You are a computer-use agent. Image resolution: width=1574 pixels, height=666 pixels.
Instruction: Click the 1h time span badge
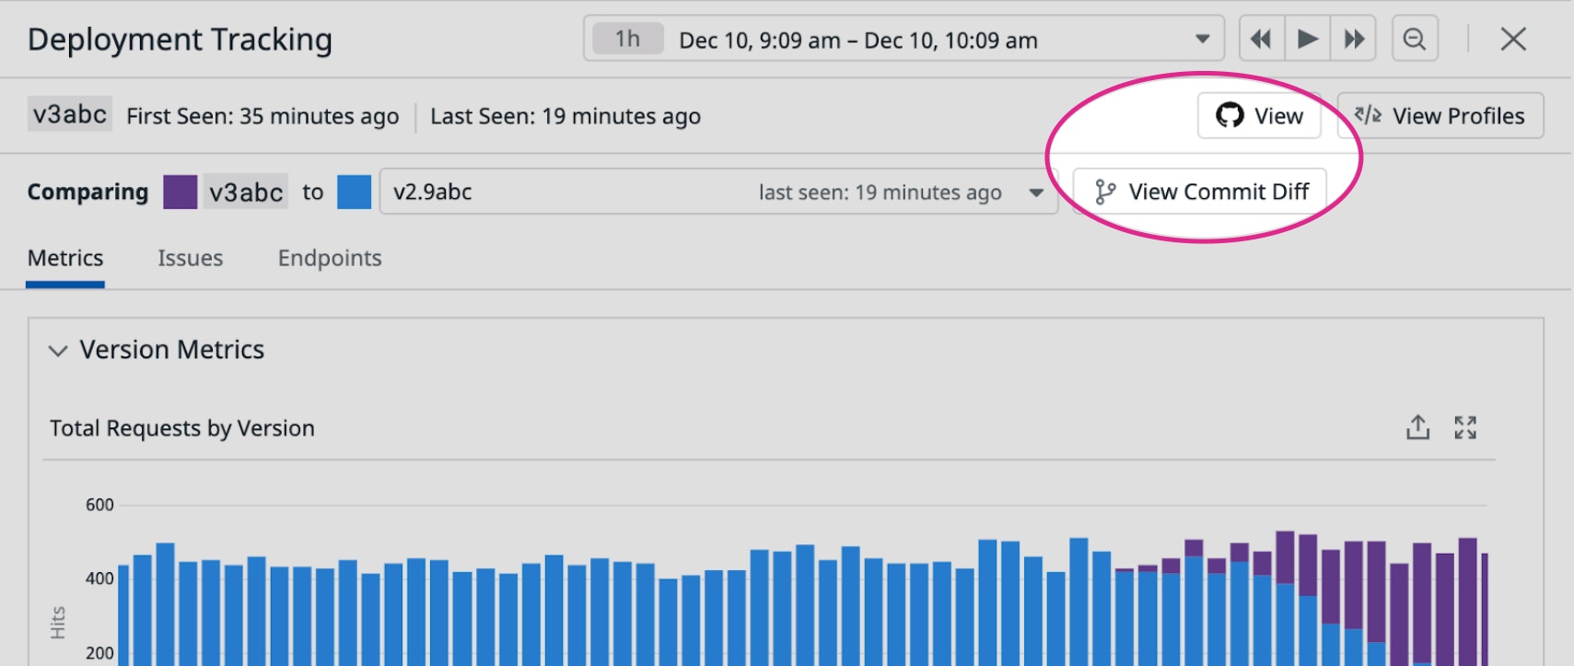[x=627, y=39]
